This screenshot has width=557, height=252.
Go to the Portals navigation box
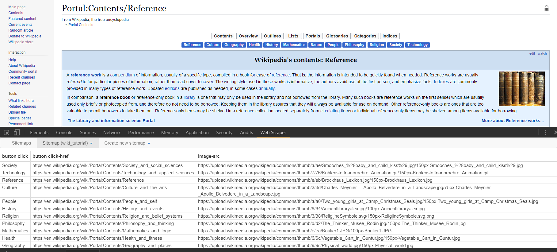pos(313,36)
